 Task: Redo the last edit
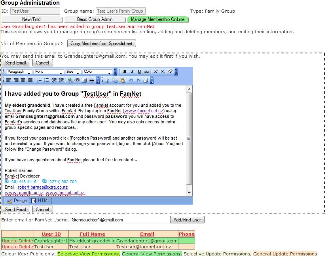[138, 80]
